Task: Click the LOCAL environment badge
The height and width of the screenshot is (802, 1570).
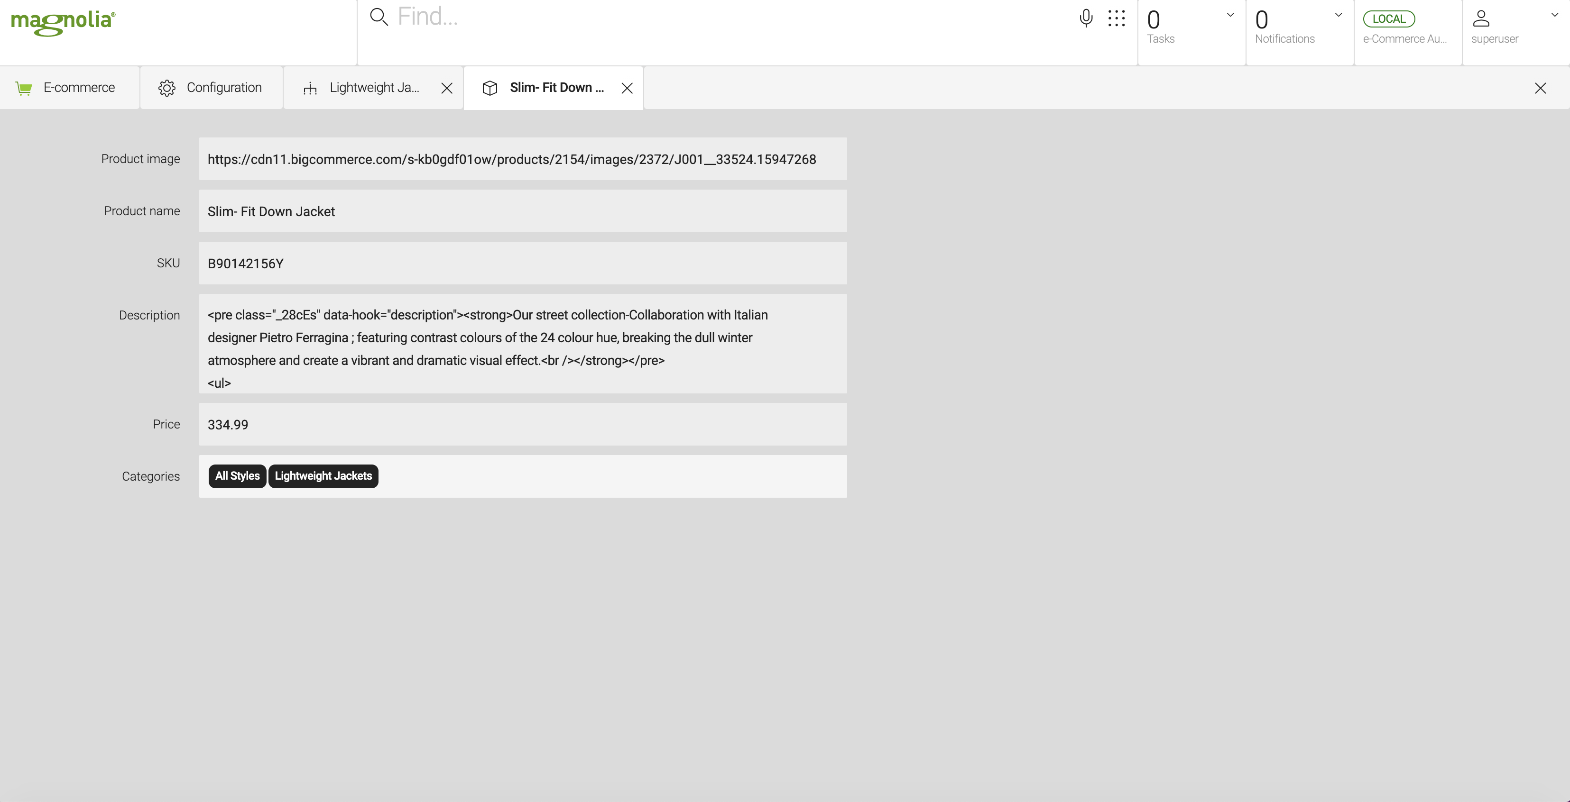Action: (1390, 19)
